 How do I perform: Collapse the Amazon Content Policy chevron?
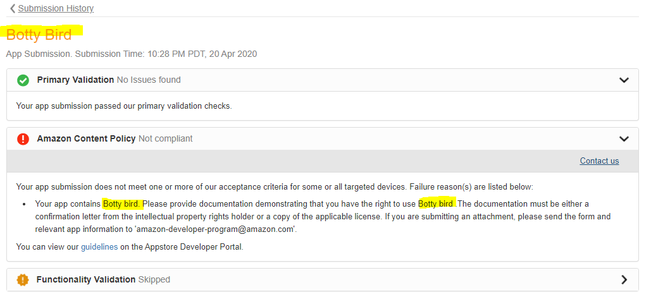pyautogui.click(x=624, y=139)
